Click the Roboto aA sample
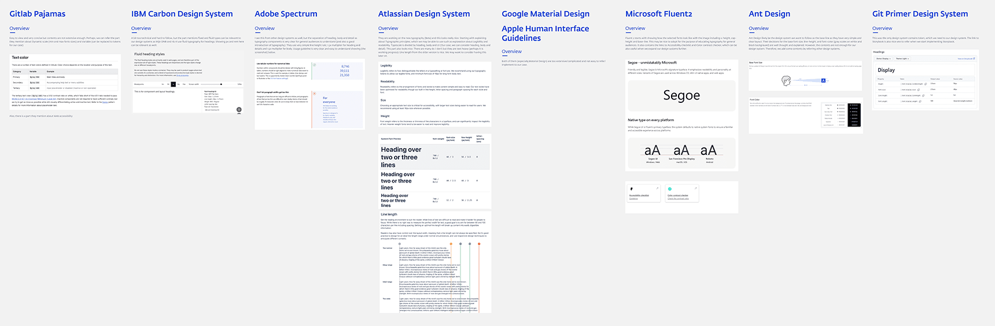 pyautogui.click(x=709, y=151)
